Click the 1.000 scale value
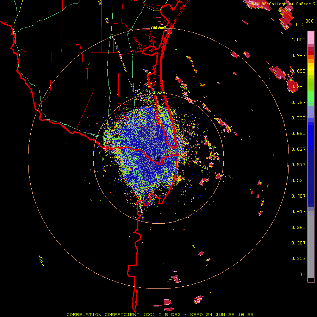Viewport: 317px width, 317px height. tap(298, 39)
